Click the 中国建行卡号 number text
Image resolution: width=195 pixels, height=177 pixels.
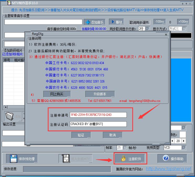pos(87,75)
